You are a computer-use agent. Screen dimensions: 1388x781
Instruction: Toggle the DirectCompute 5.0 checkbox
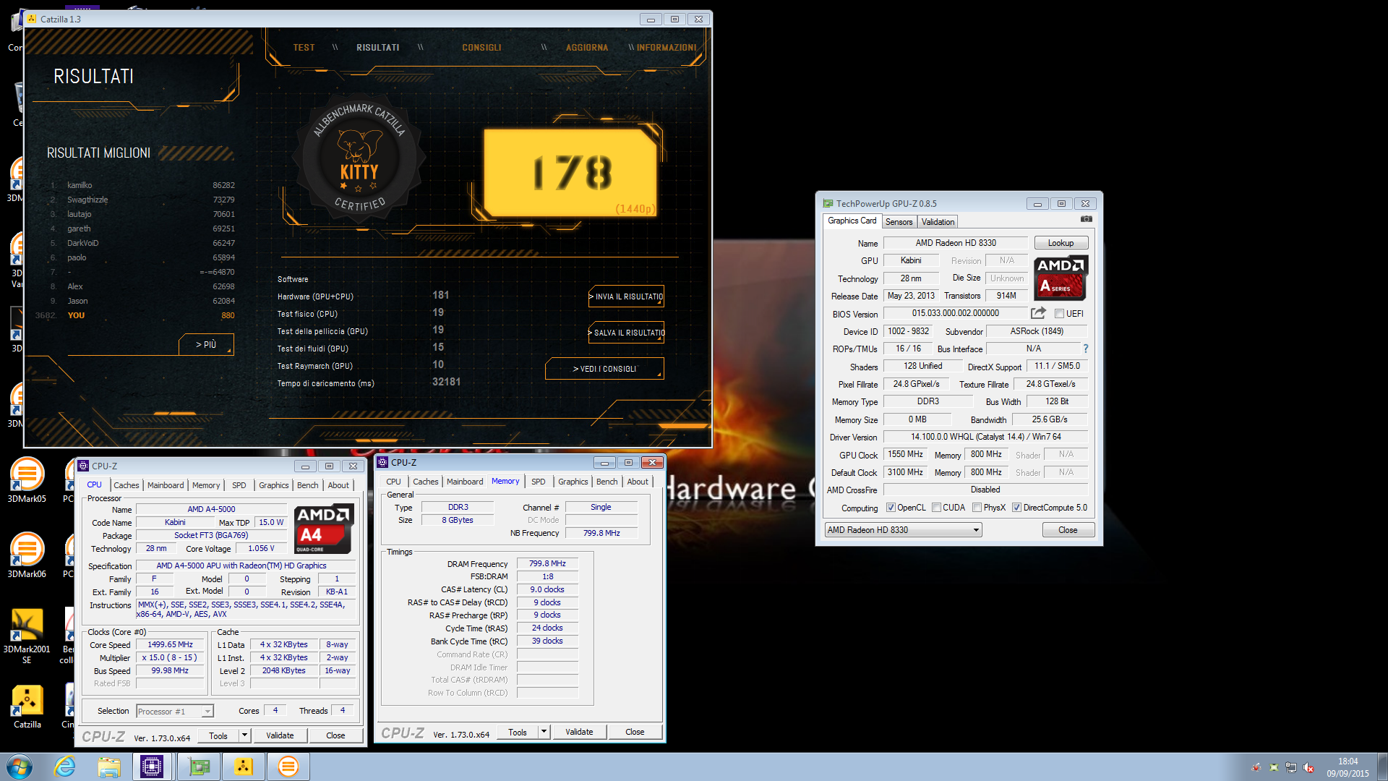tap(1016, 508)
